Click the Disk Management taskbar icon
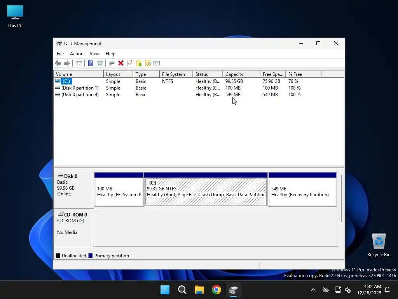 234,290
